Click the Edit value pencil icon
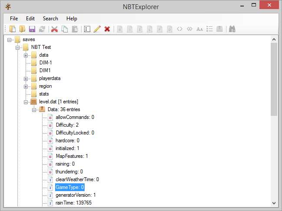Image resolution: width=282 pixels, height=211 pixels. pos(97,29)
